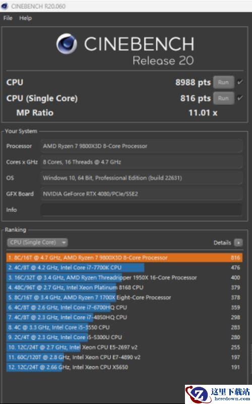This screenshot has width=252, height=404.
Task: Select the Threadripper 1950X ranking row
Action: pyautogui.click(x=124, y=278)
